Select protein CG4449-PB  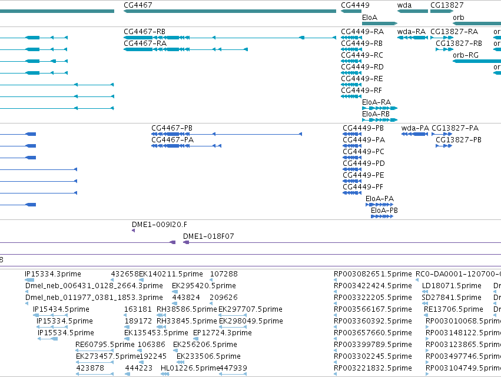(x=352, y=134)
